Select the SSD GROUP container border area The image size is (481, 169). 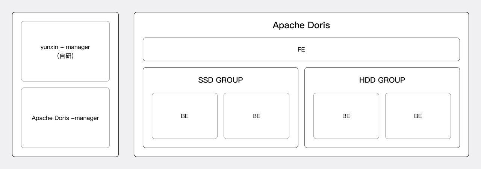(x=220, y=143)
